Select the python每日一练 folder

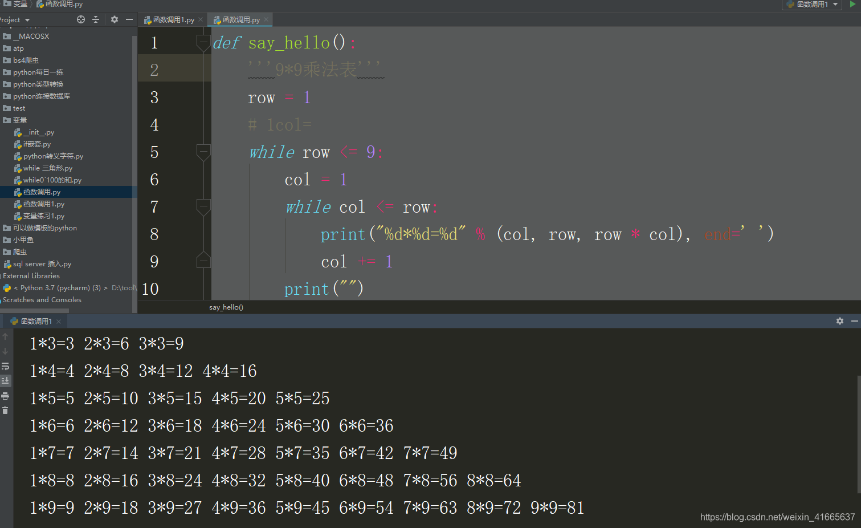point(34,72)
